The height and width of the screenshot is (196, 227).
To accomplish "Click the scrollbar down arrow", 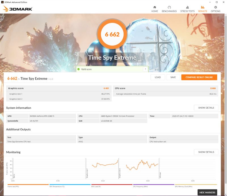I will tap(226, 195).
